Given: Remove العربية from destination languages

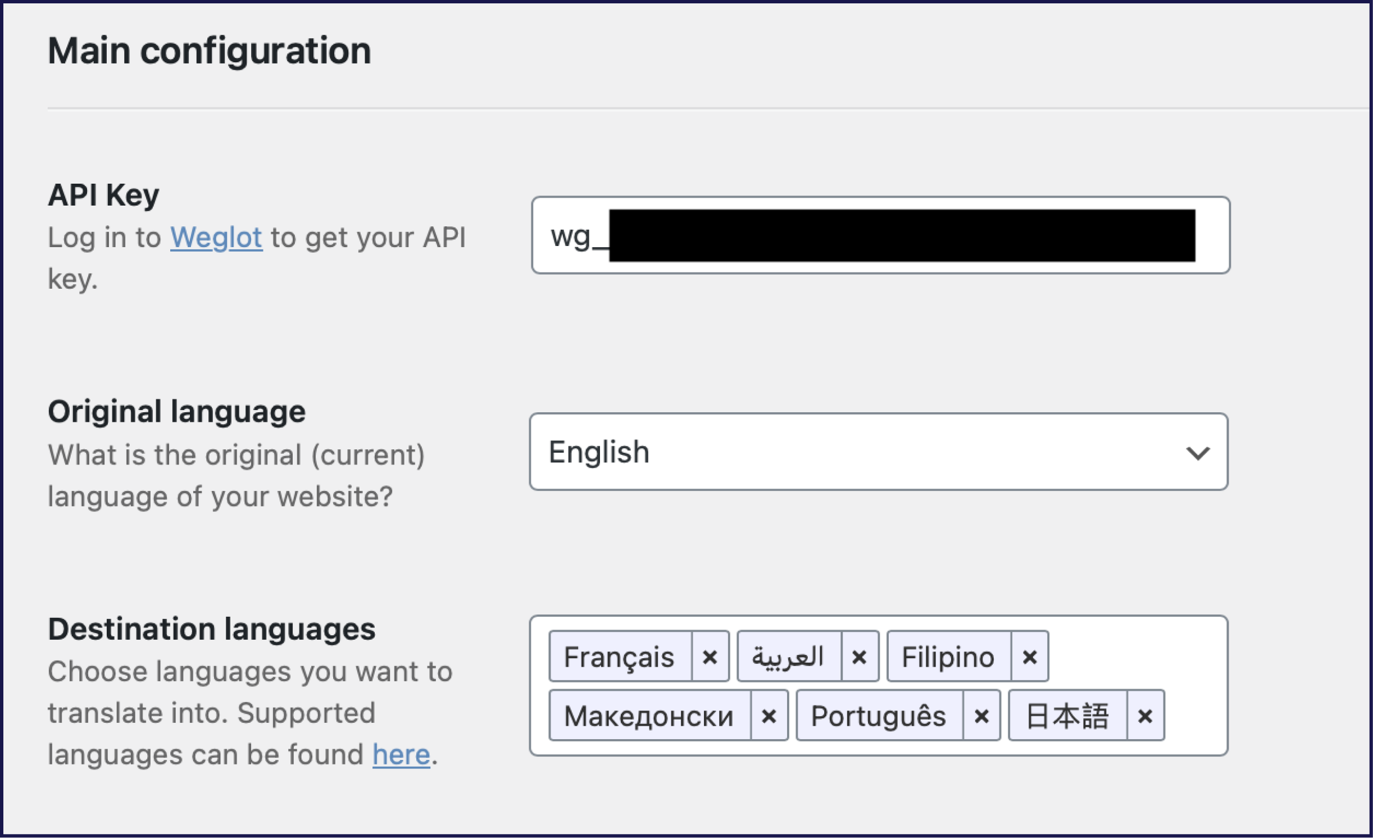Looking at the screenshot, I should click(860, 655).
